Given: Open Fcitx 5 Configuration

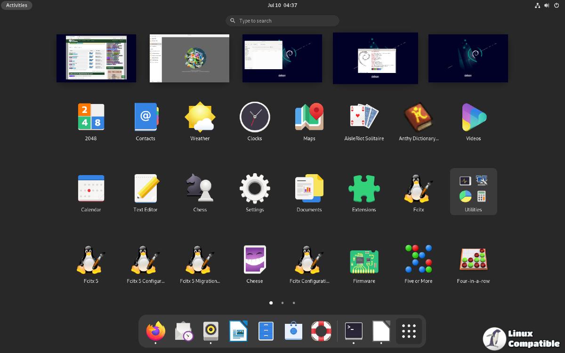Looking at the screenshot, I should tap(145, 259).
